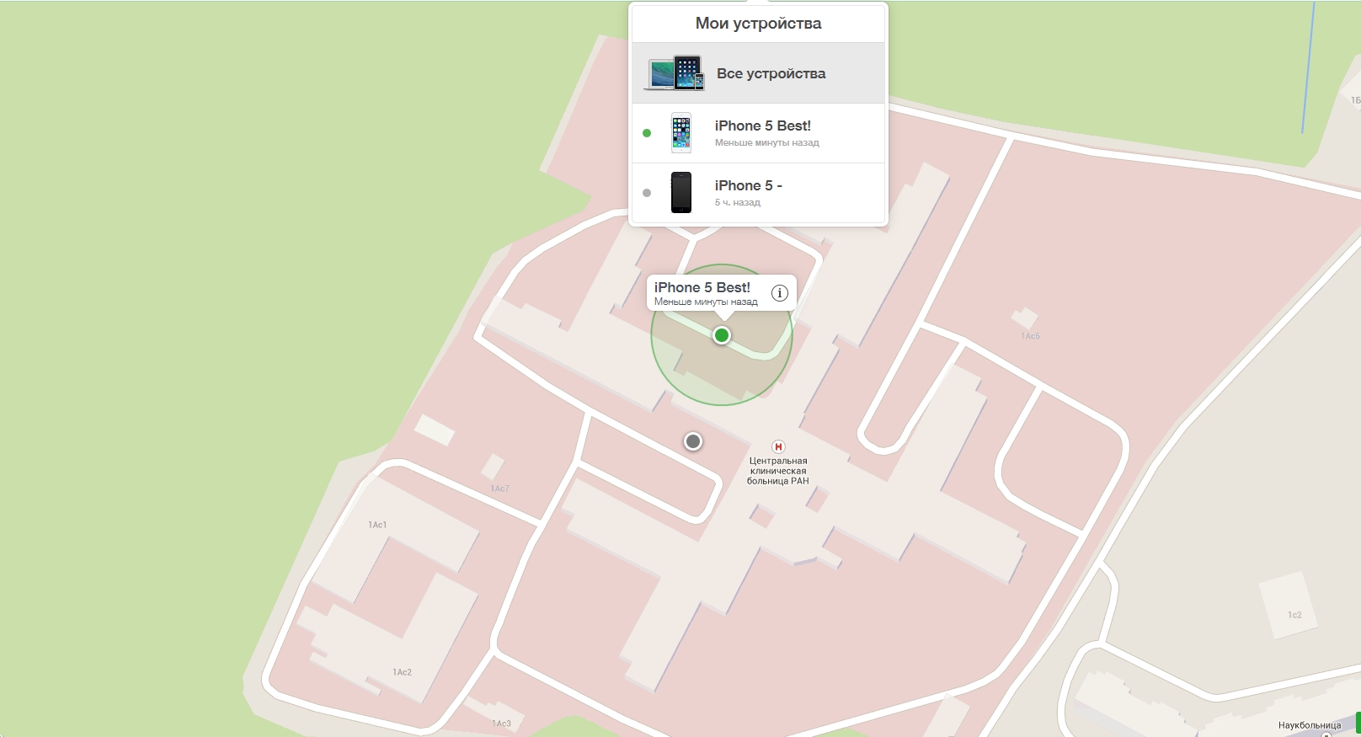Click the '1Ас2' building label
The width and height of the screenshot is (1361, 737).
click(402, 672)
